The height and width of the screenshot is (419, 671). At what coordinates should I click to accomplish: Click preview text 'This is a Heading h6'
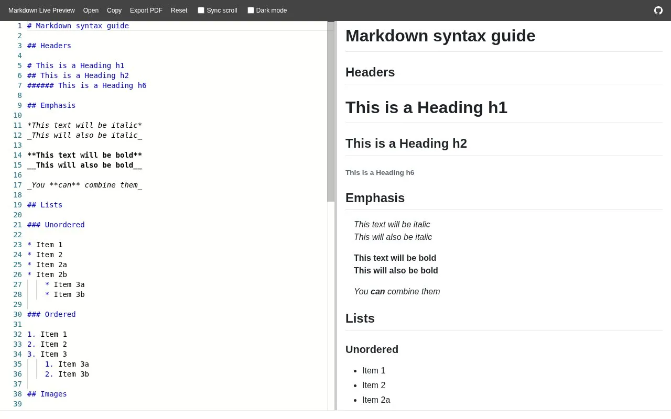(380, 173)
